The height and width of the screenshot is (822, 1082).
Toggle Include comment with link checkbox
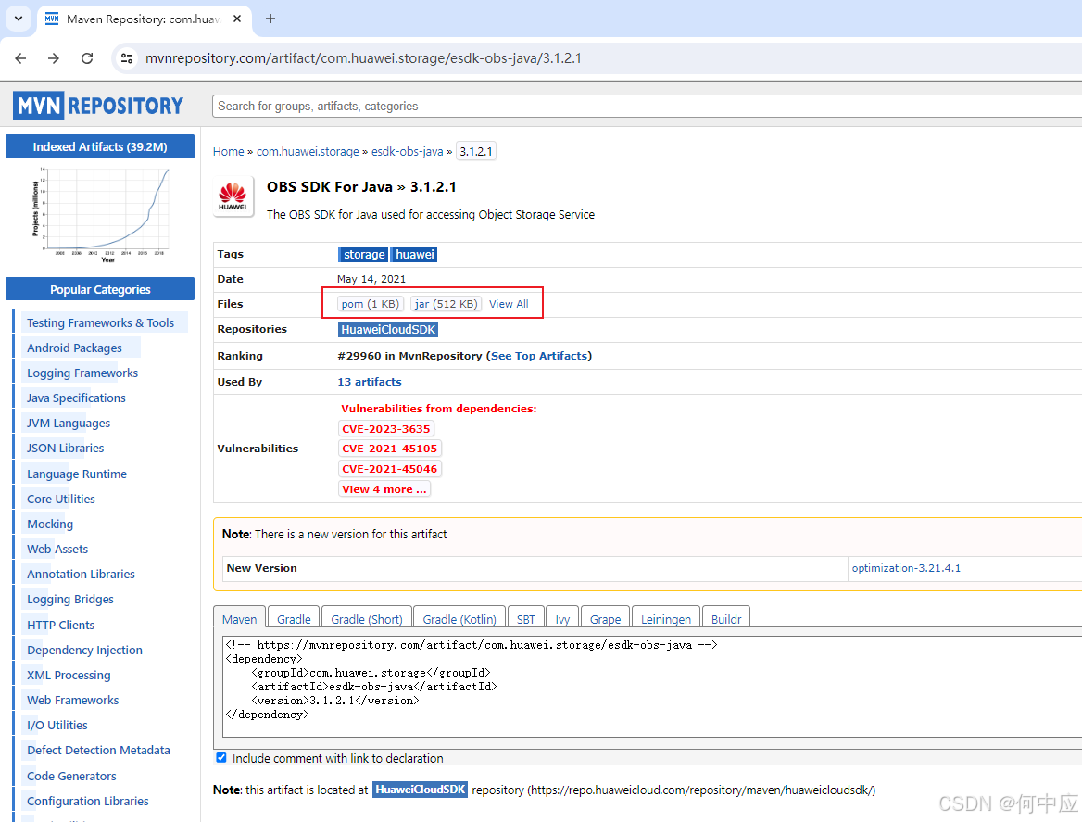[220, 758]
